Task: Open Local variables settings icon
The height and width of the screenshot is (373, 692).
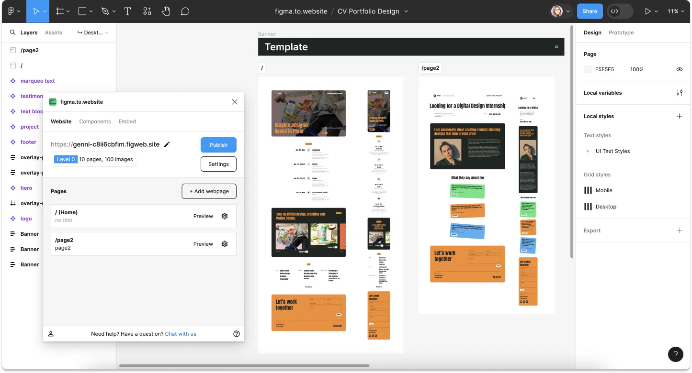Action: pos(679,93)
